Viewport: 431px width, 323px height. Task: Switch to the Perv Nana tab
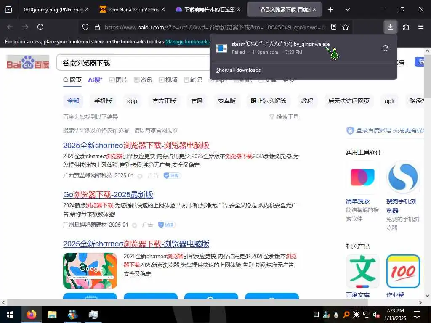click(x=132, y=9)
